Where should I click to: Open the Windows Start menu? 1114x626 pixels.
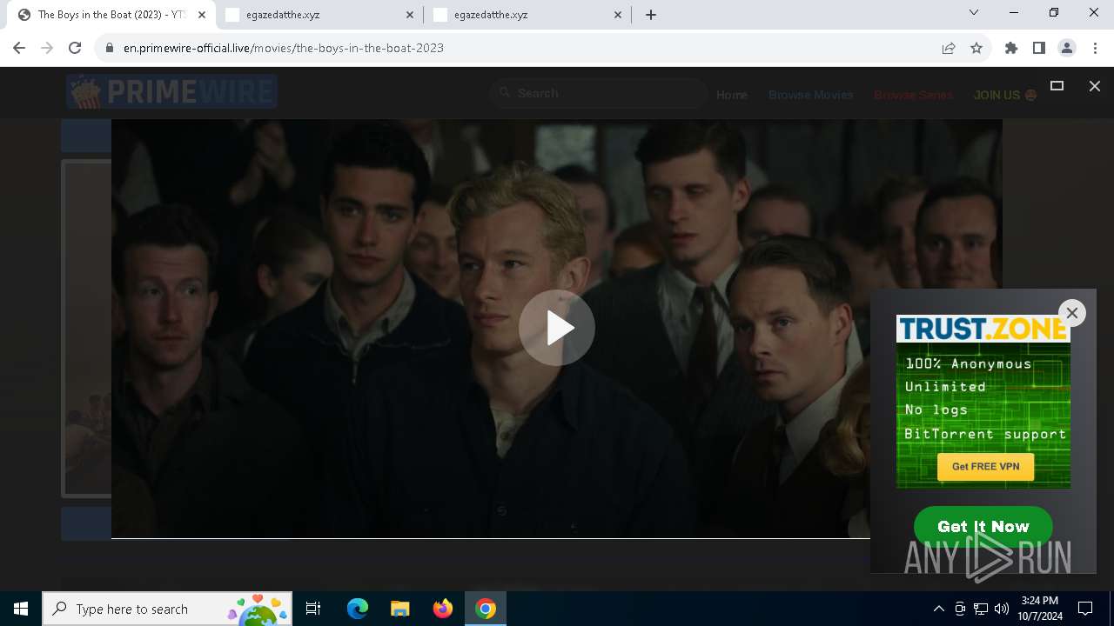[21, 609]
